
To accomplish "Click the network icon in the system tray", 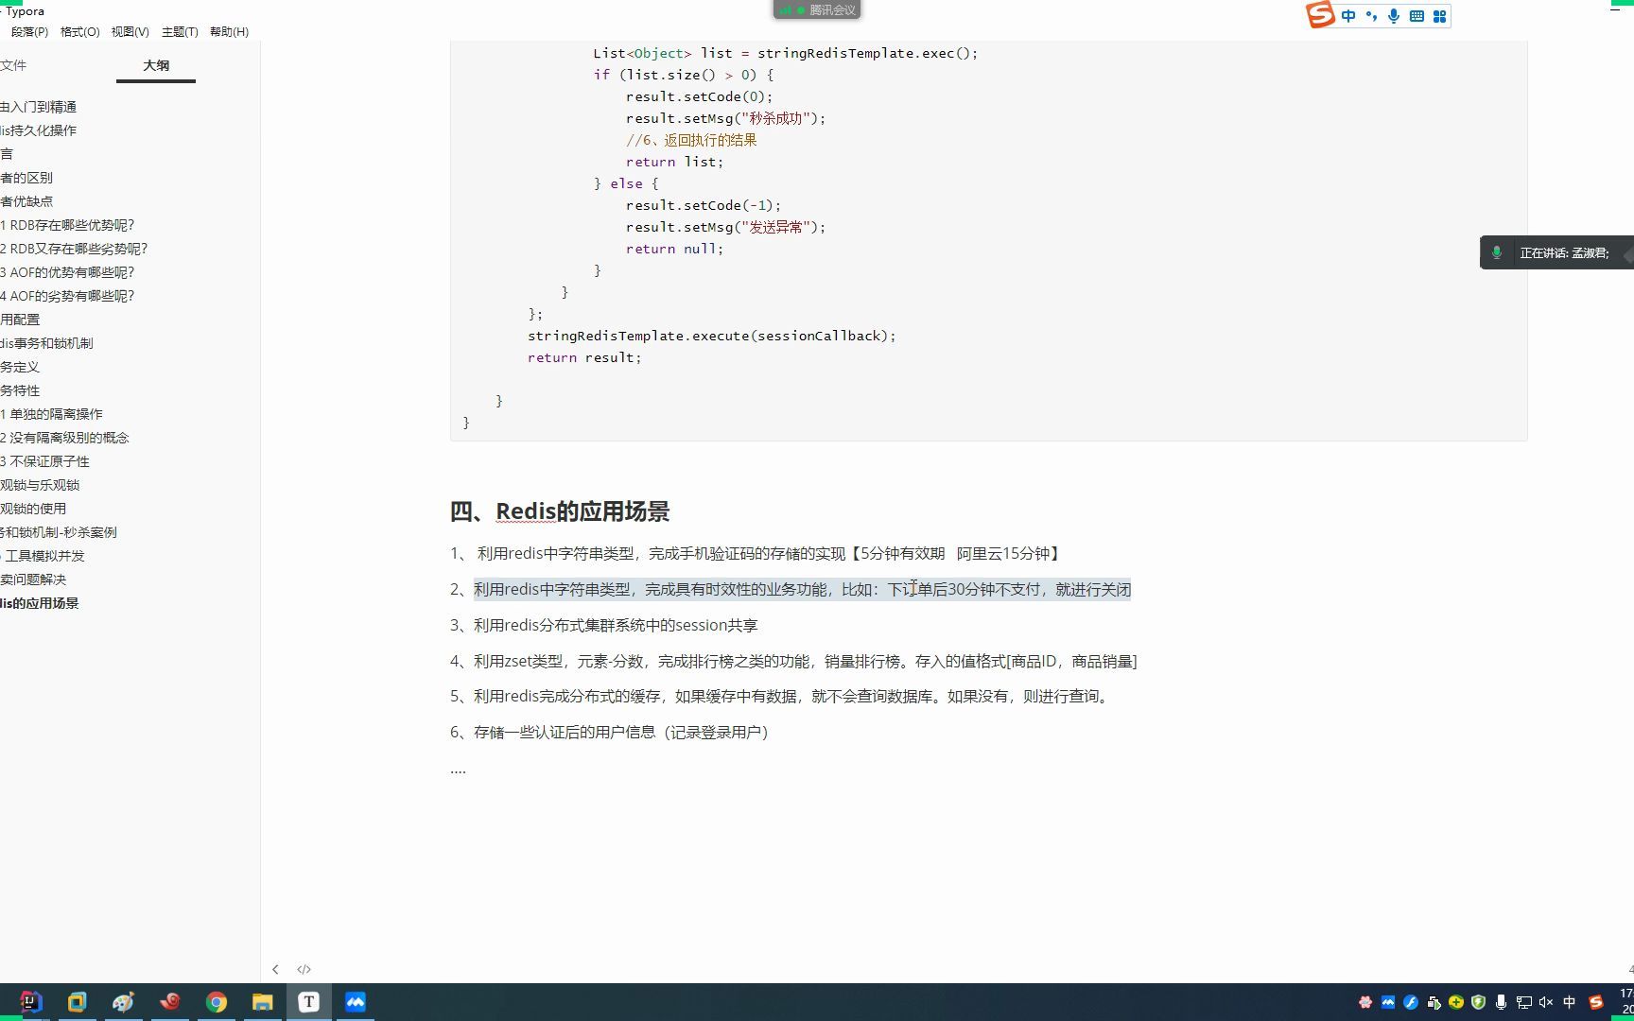I will click(x=1523, y=1002).
